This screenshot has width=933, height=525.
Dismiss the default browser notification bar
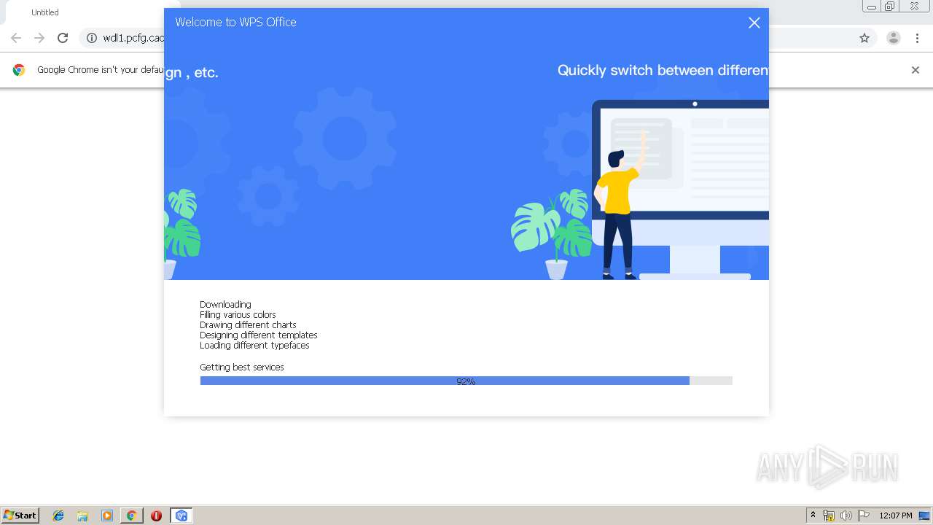(916, 70)
